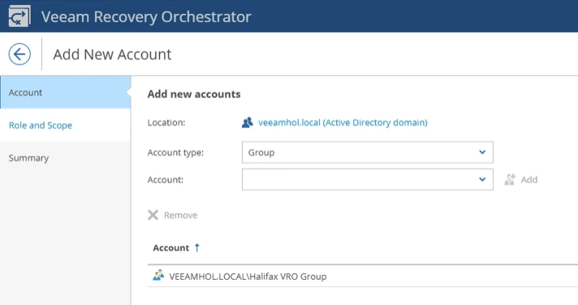This screenshot has width=578, height=305.
Task: Click the Remove button text
Action: point(180,215)
